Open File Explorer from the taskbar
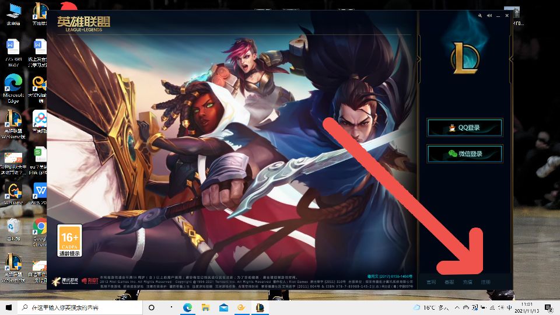The image size is (560, 315). pos(205,307)
